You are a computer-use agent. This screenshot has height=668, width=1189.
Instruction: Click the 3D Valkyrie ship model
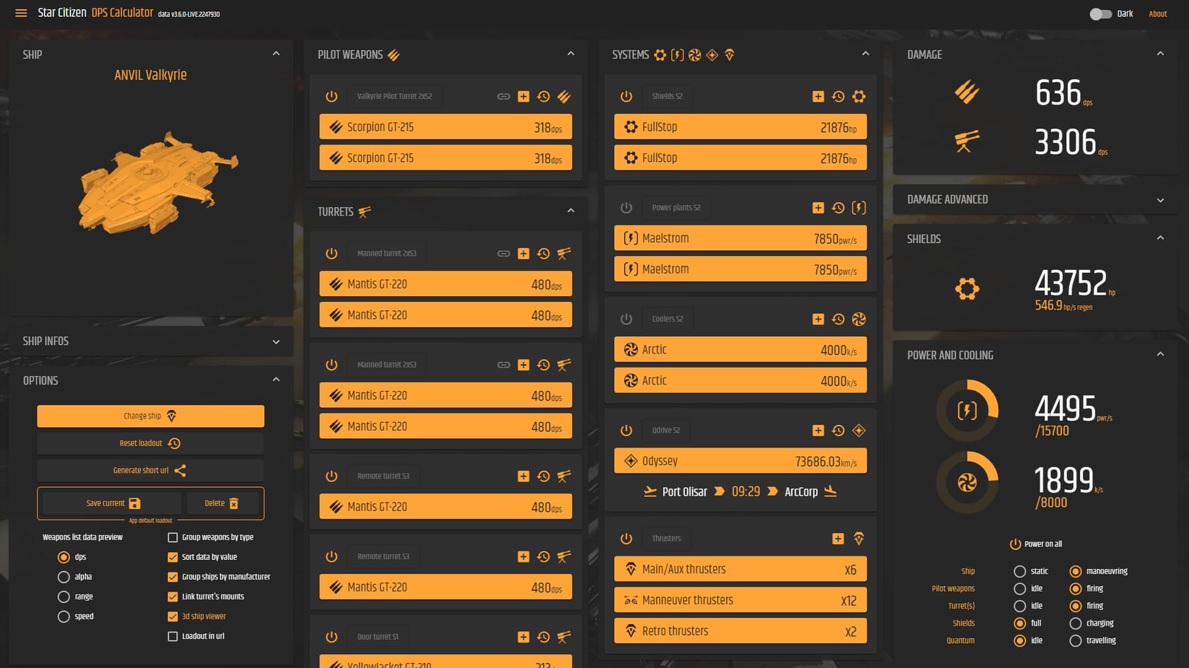157,183
